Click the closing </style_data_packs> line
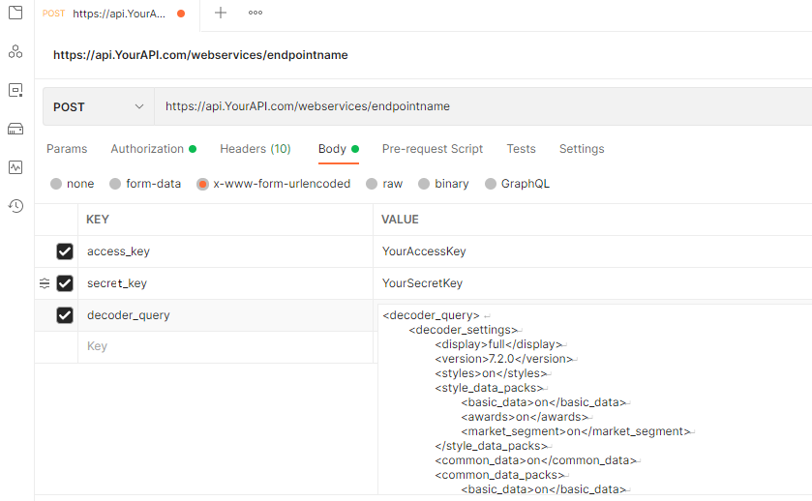 (x=491, y=446)
